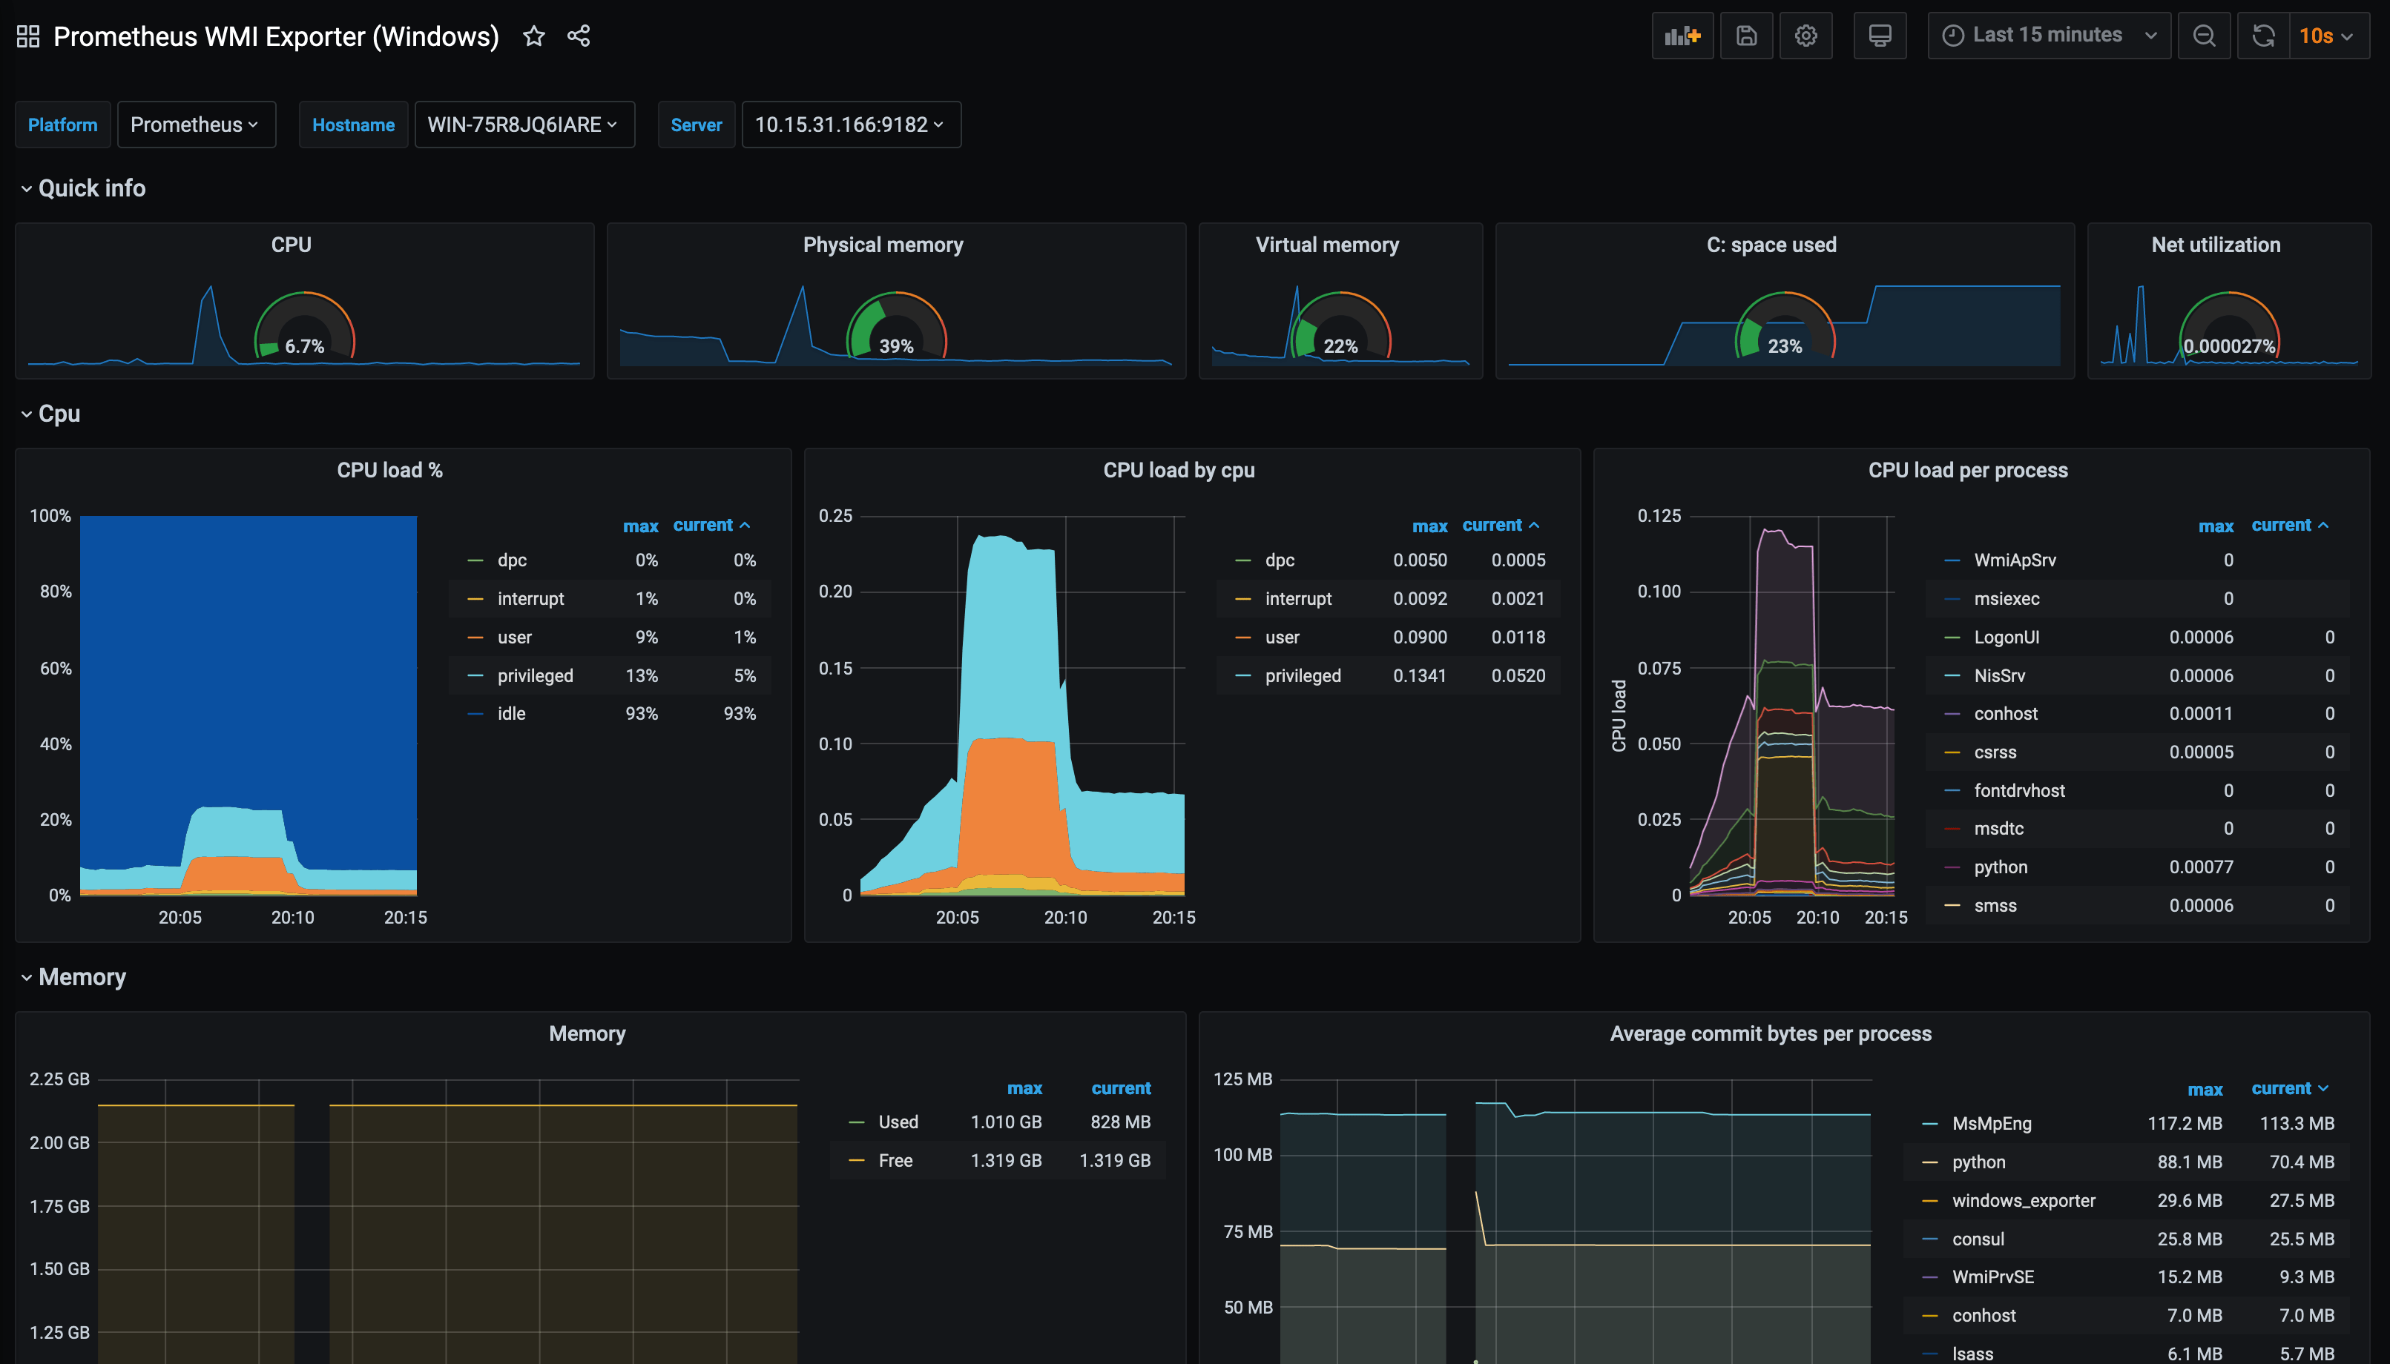Add a new panel to the dashboard
This screenshot has height=1364, width=2390.
click(x=1682, y=35)
